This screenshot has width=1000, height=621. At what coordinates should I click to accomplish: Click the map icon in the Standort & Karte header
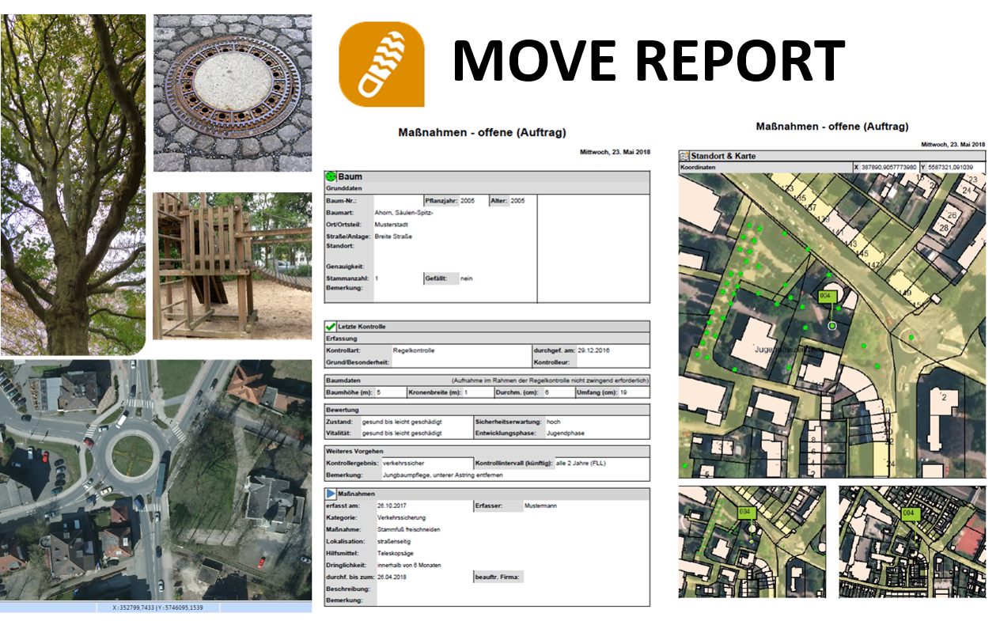685,155
